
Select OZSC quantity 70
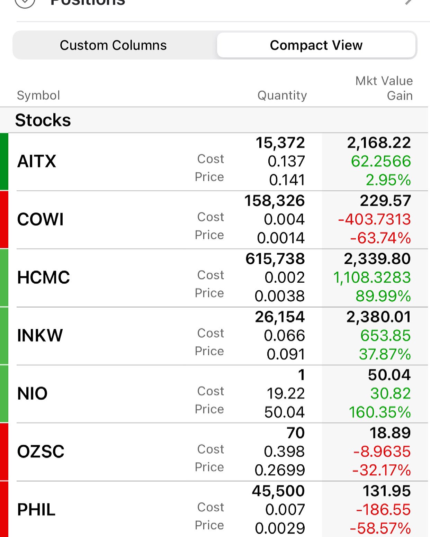(295, 433)
